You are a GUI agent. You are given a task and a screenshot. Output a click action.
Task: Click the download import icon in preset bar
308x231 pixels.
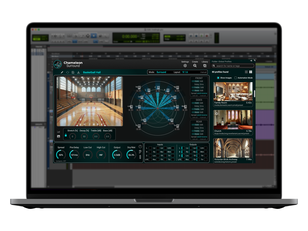pyautogui.click(x=79, y=72)
